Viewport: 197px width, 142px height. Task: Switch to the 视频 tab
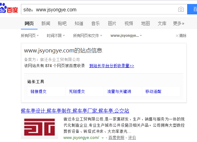129,23
